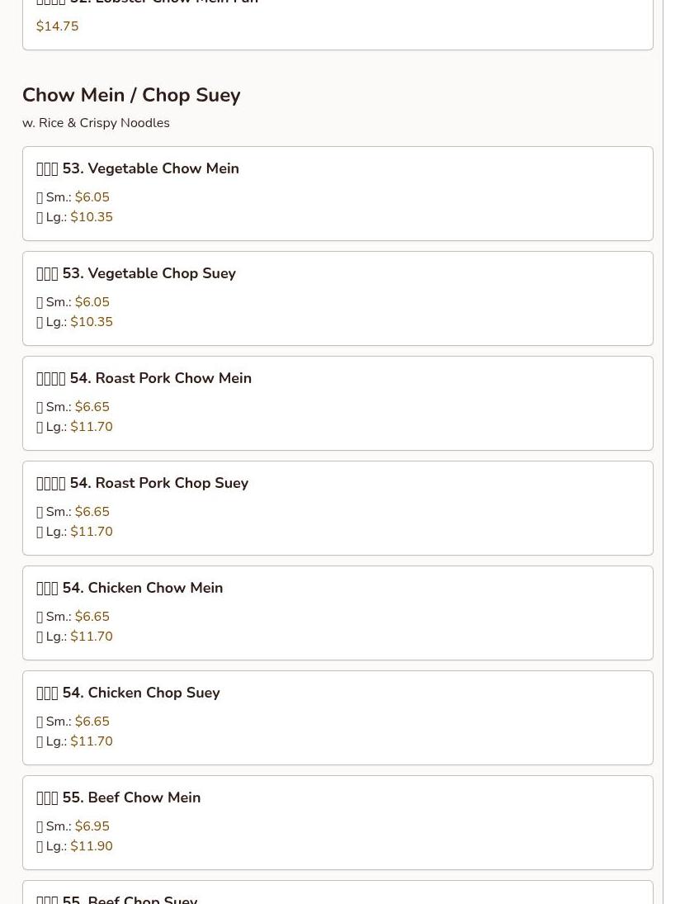Choose Beef Chow Mein small $6.95

tap(73, 826)
